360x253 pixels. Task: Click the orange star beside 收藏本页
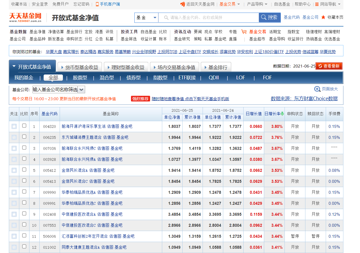coord(323,17)
